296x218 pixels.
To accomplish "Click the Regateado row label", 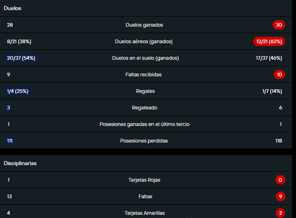I will click(144, 108).
